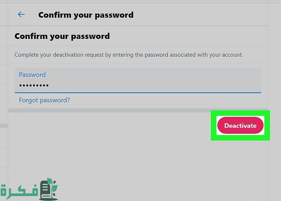Viewport: 281px width, 201px height.
Task: Open the Forgot password? link
Action: click(x=44, y=100)
